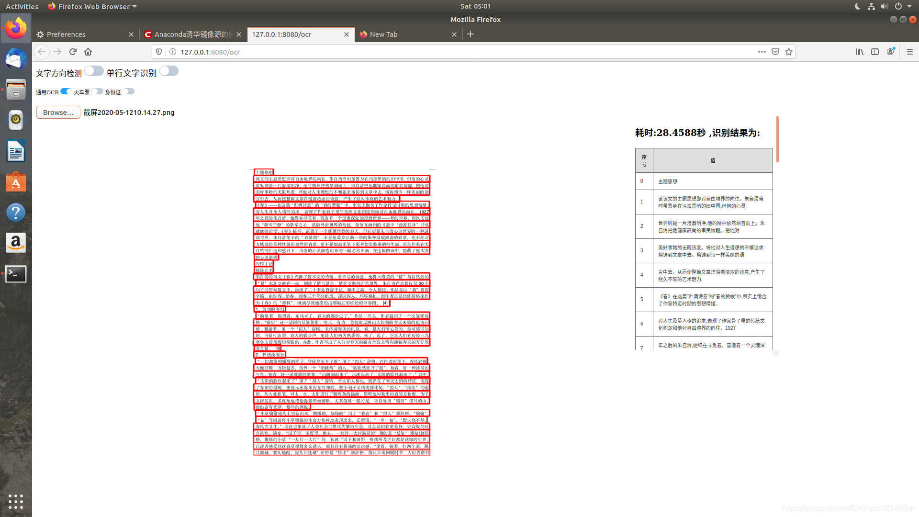Open Terminal from the dock
Image resolution: width=919 pixels, height=517 pixels.
point(16,274)
